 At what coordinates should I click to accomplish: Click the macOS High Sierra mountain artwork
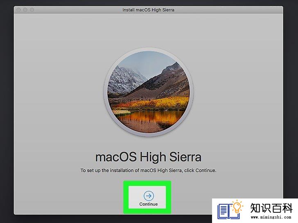point(149,92)
